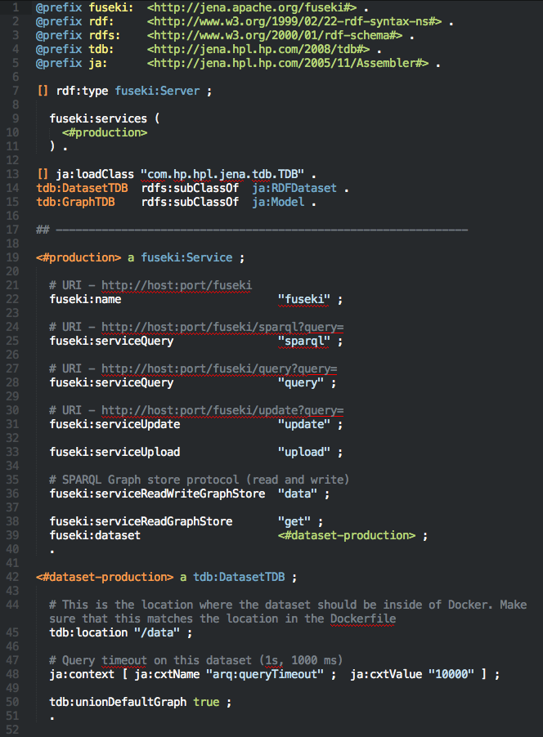This screenshot has width=543, height=737.
Task: Click the misspelled word Dockerfile in comment
Action: point(363,619)
